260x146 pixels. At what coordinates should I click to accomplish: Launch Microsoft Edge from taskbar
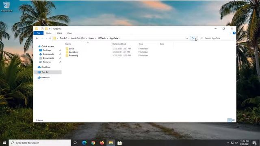(84, 143)
